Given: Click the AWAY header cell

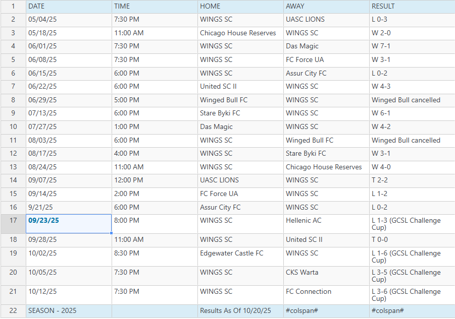Looking at the screenshot, I should [x=326, y=7].
